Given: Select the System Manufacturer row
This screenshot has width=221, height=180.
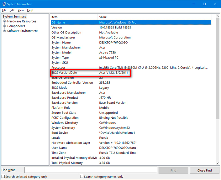Looking at the screenshot, I should (131, 48).
